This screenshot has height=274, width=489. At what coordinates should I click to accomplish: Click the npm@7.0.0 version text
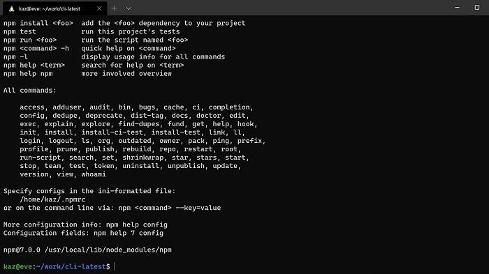[x=22, y=250]
